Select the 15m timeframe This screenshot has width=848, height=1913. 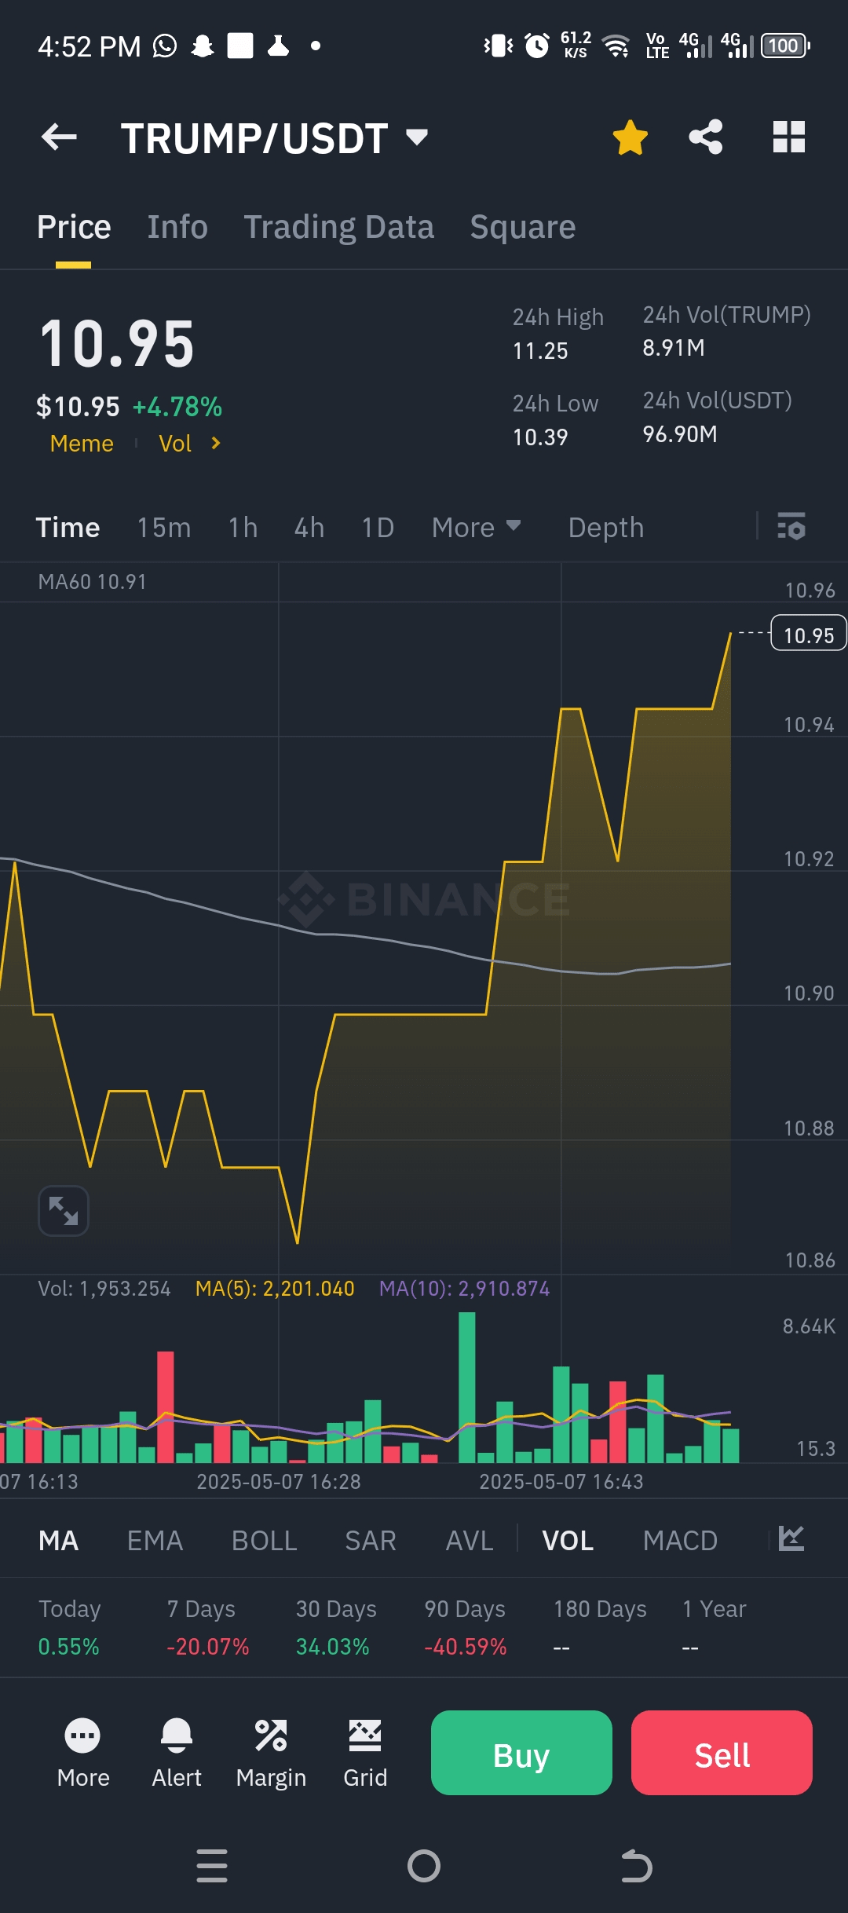click(164, 527)
